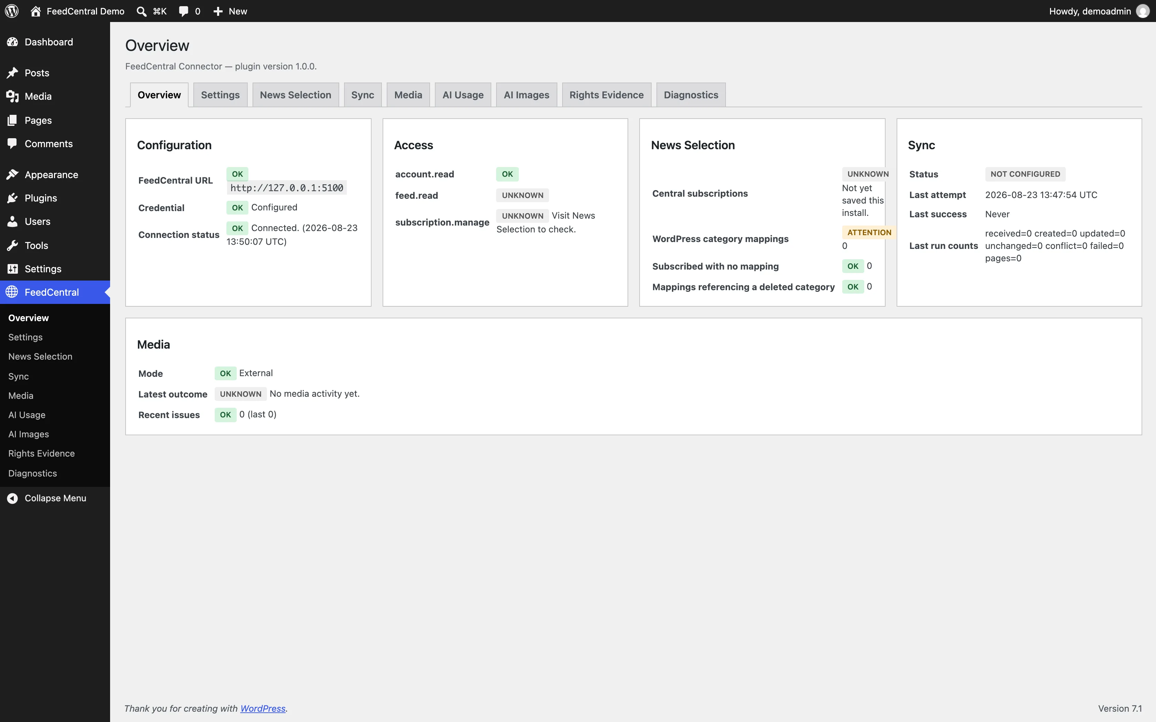The image size is (1156, 722).
Task: Click the Dashboard gauge icon
Action: click(12, 42)
